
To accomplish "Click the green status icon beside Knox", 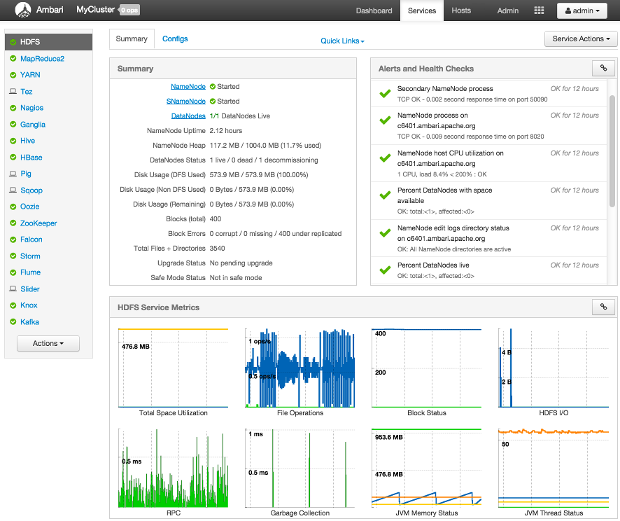I will (x=13, y=305).
